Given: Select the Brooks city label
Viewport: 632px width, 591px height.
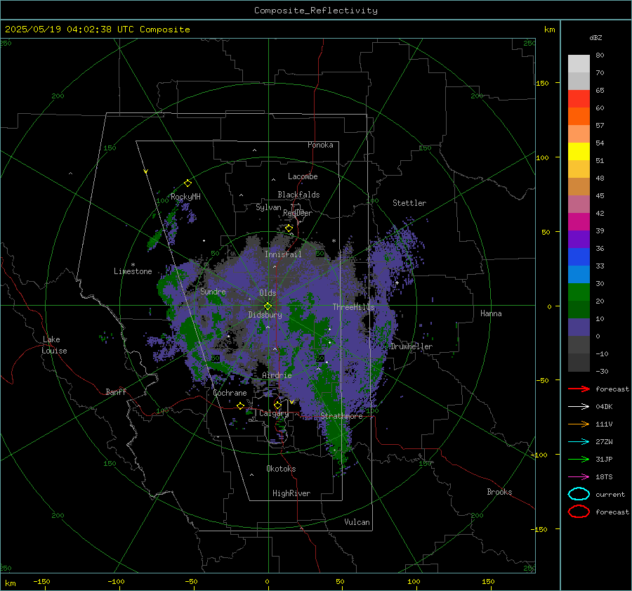Looking at the screenshot, I should tap(499, 492).
